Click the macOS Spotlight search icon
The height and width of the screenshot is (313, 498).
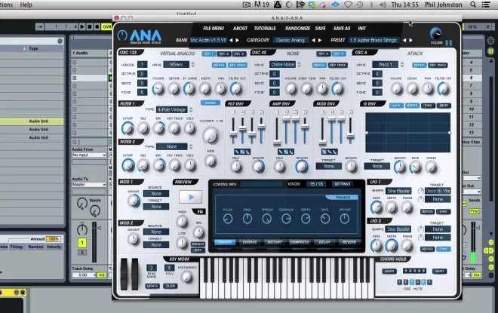pyautogui.click(x=473, y=5)
